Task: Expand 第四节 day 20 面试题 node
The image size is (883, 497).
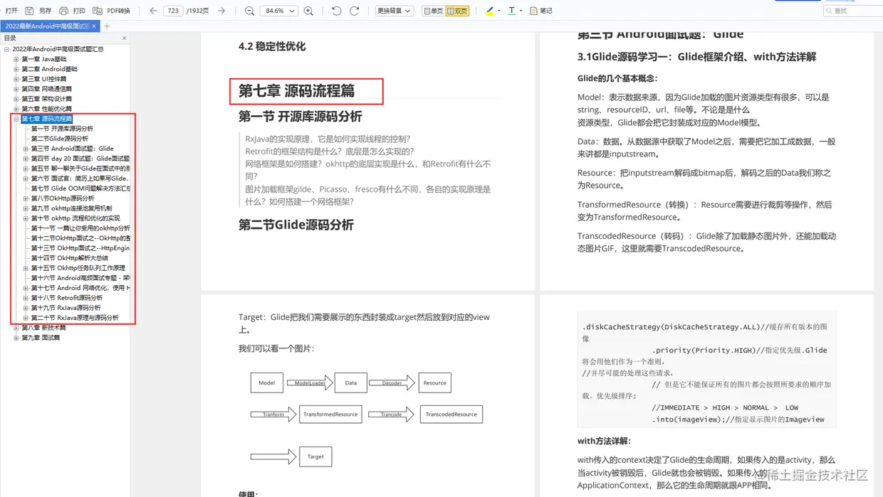Action: [26, 159]
